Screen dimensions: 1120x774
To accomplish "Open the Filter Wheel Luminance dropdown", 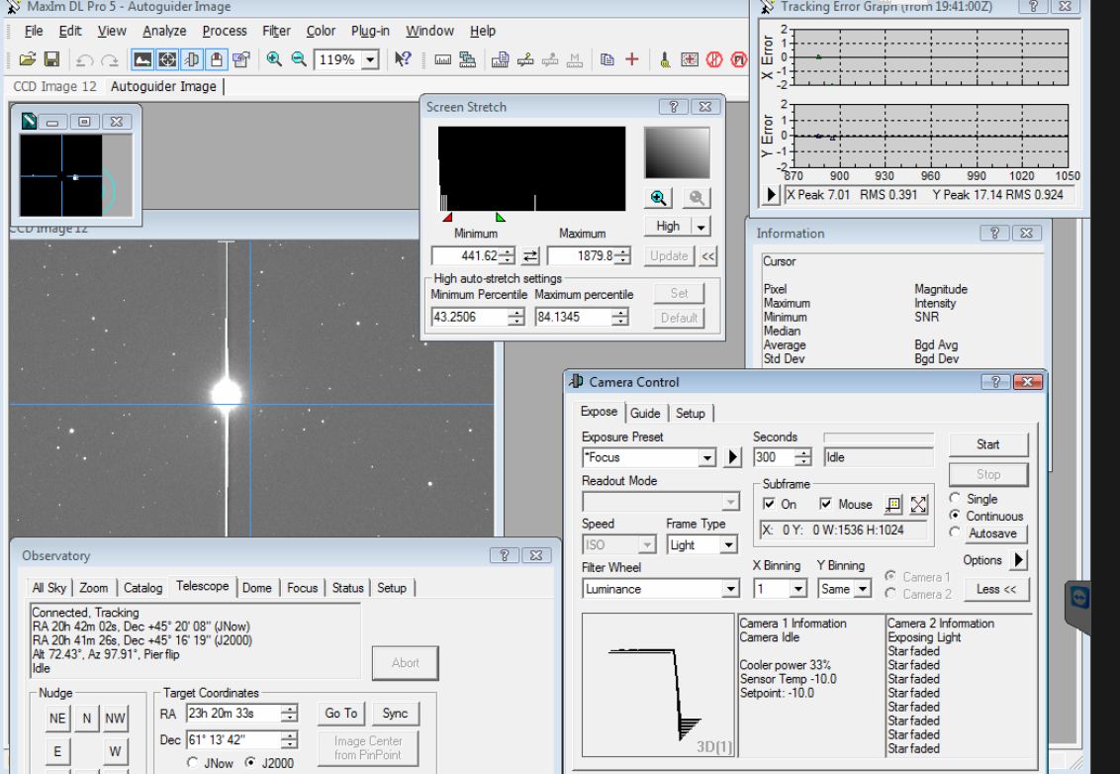I will [730, 589].
